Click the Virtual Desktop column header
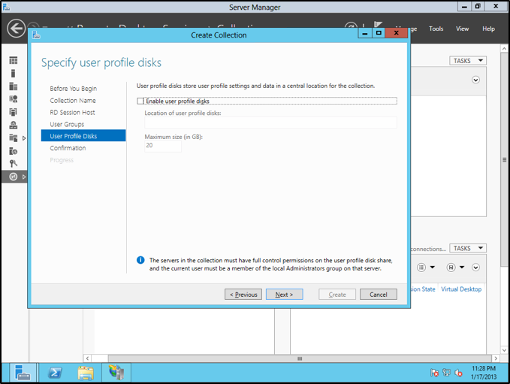The width and height of the screenshot is (510, 384). [461, 289]
